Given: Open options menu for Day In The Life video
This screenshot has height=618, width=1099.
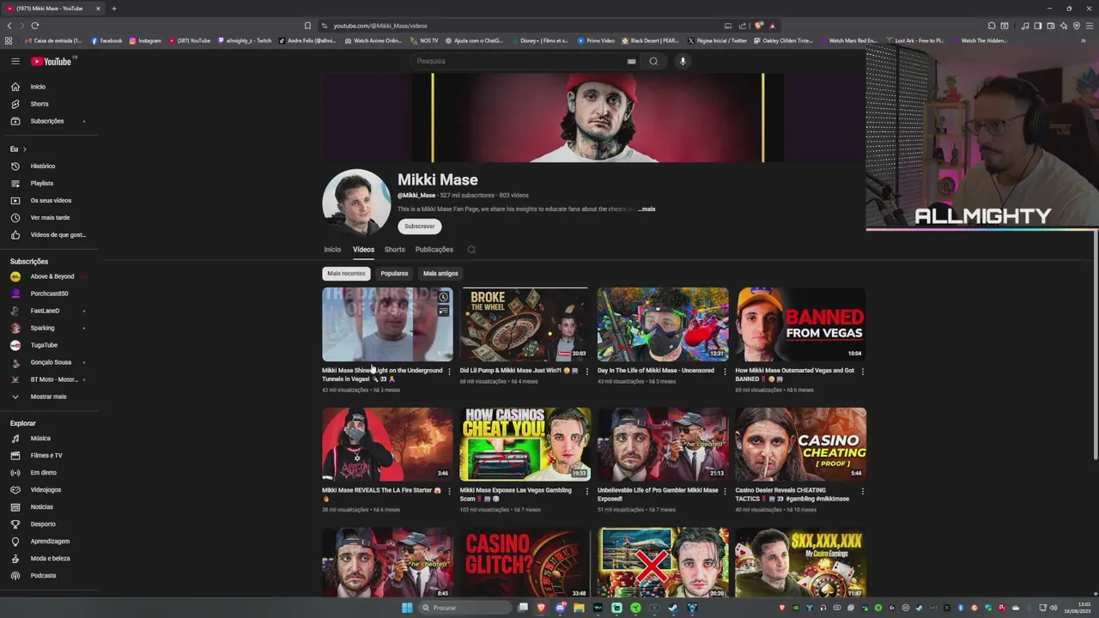Looking at the screenshot, I should pyautogui.click(x=725, y=372).
